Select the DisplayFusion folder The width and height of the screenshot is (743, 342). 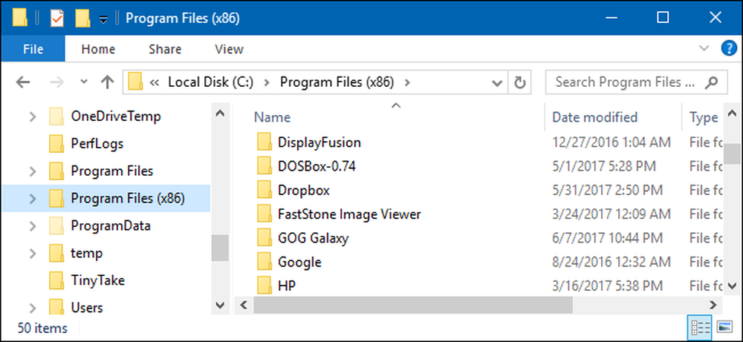click(x=319, y=142)
